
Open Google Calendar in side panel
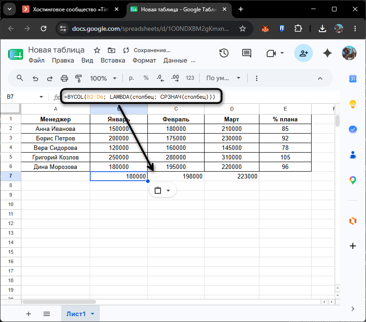353,79
